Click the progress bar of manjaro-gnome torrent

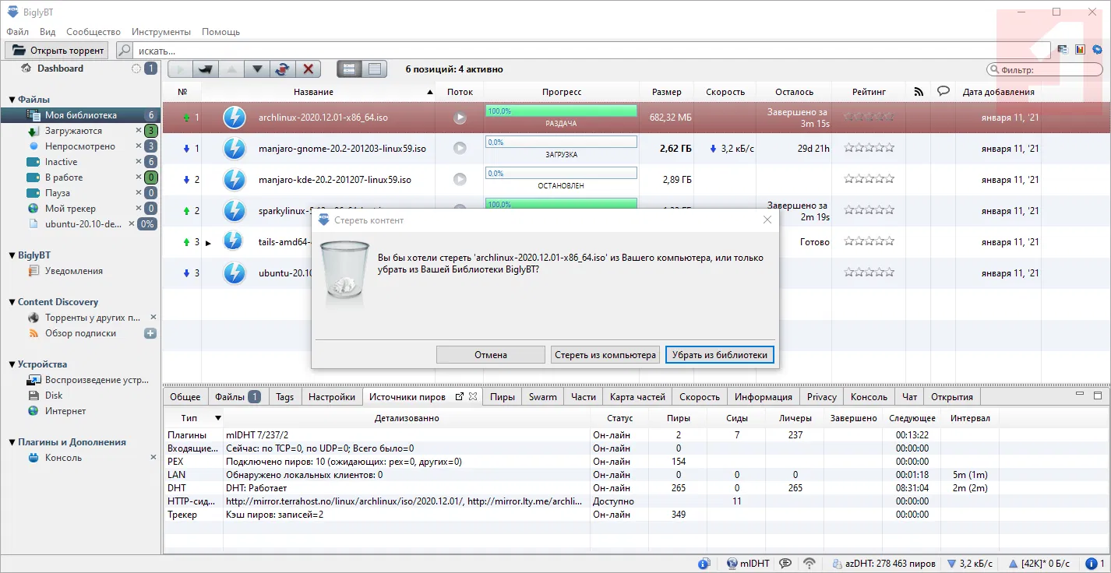pyautogui.click(x=561, y=142)
